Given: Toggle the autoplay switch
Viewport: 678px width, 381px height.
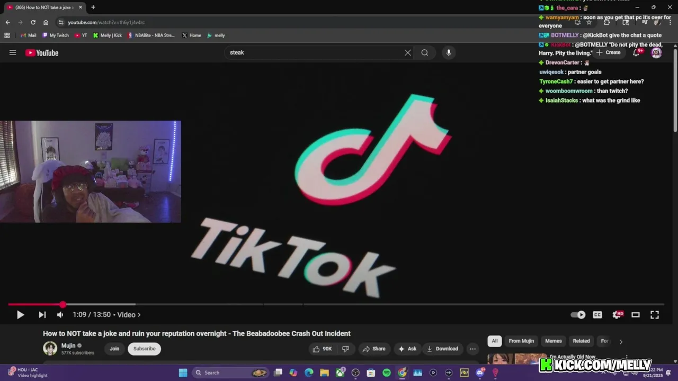Looking at the screenshot, I should (578, 315).
